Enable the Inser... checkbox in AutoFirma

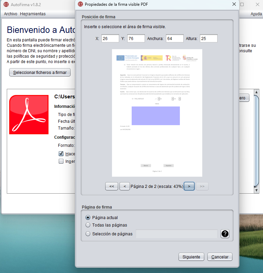(x=61, y=161)
